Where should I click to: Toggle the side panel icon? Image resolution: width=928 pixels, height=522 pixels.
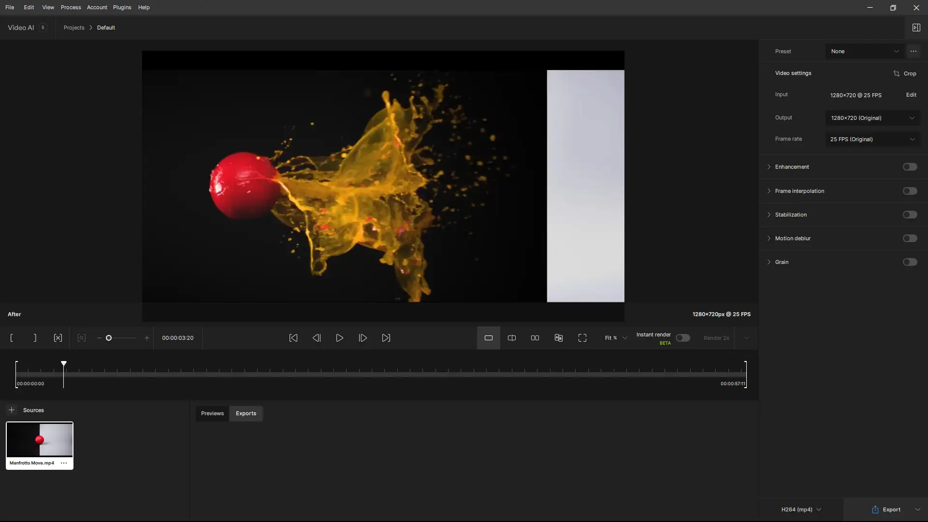click(x=916, y=28)
